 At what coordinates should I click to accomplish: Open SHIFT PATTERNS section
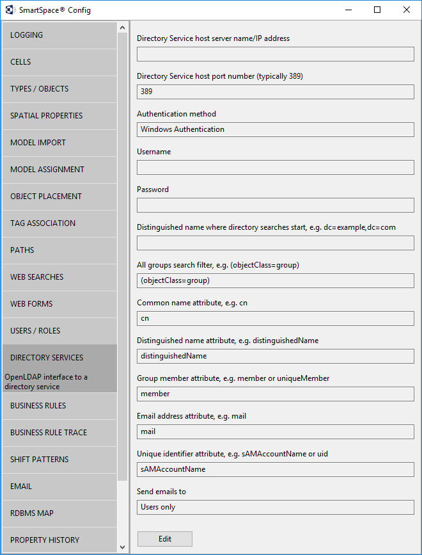[x=59, y=460]
